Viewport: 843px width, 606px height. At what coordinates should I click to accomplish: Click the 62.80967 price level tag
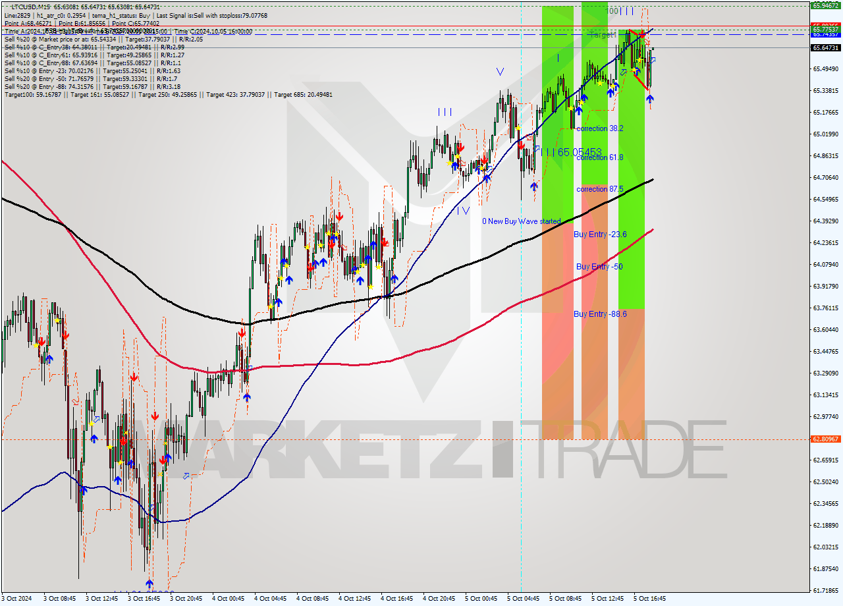tap(825, 439)
